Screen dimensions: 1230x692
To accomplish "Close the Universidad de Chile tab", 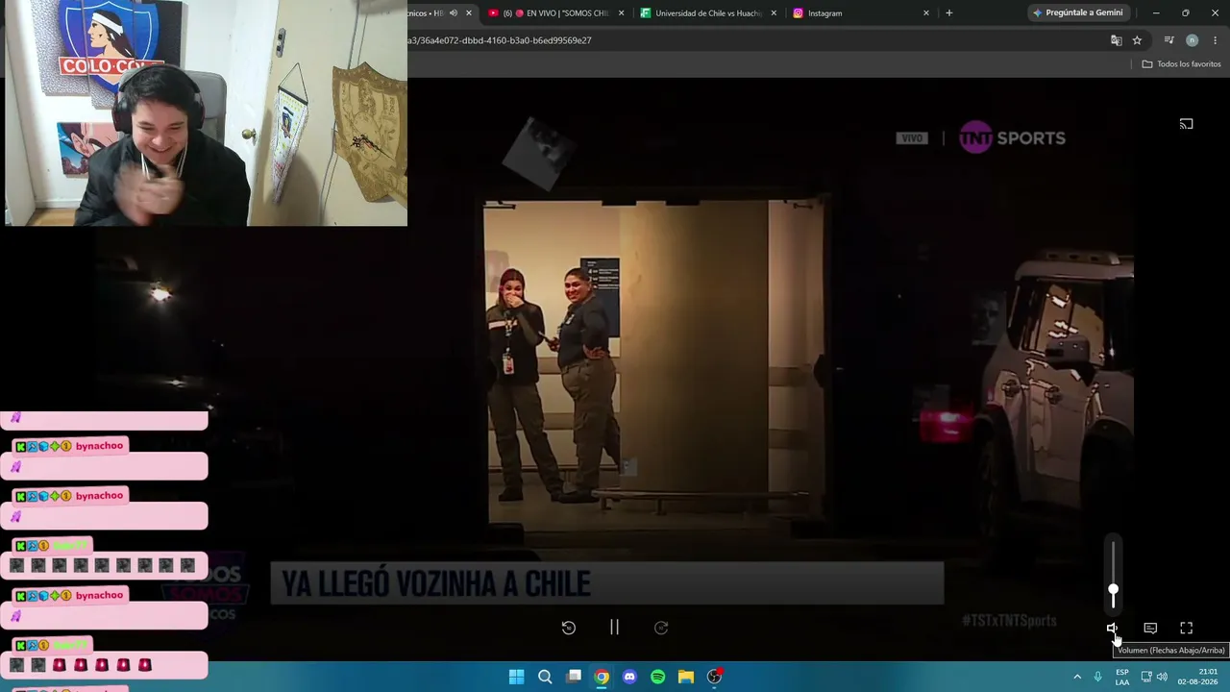I will coord(774,13).
